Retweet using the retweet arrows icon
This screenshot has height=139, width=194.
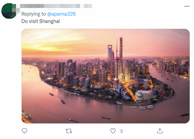pos(69,131)
